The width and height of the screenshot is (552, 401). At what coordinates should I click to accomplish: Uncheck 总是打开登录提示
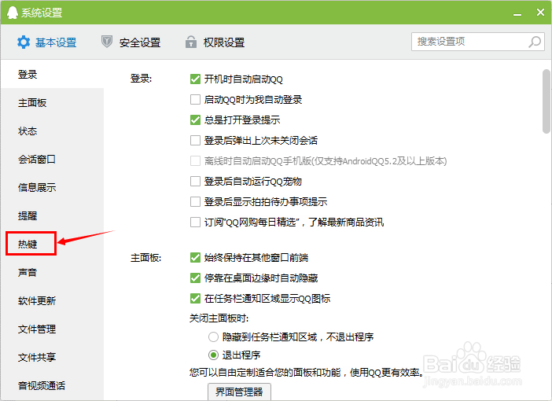tap(195, 120)
